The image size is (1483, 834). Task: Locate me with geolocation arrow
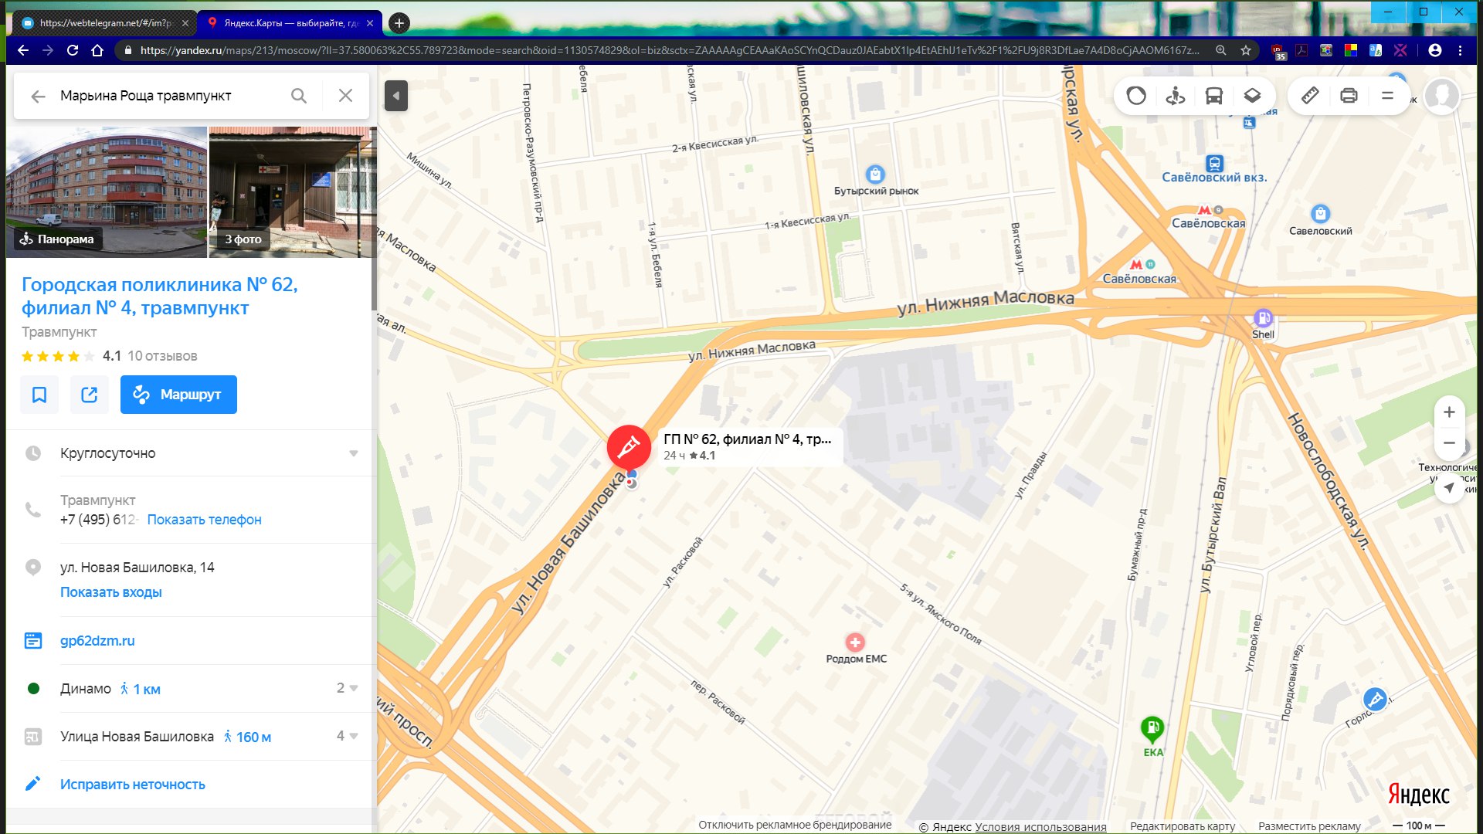(x=1449, y=487)
